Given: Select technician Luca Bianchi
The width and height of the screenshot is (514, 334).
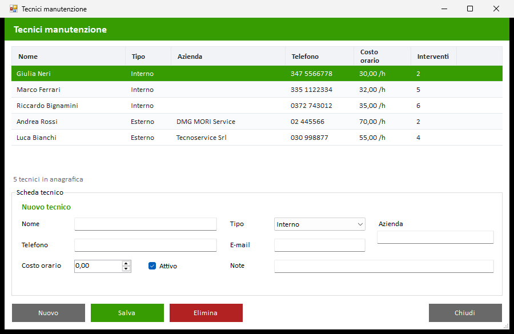Looking at the screenshot, I should point(256,138).
